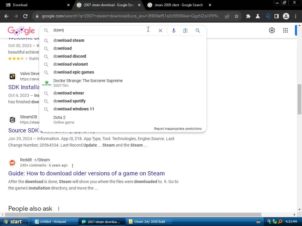This screenshot has height=226, width=302.
Task: Switch to steam 2008 client tab
Action: pos(179,5)
